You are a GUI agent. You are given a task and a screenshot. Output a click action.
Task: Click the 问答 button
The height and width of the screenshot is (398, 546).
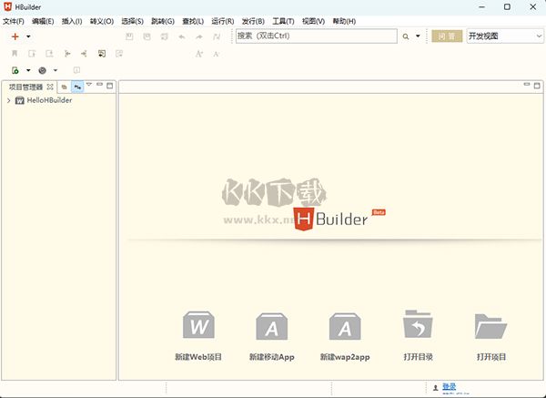pos(445,36)
